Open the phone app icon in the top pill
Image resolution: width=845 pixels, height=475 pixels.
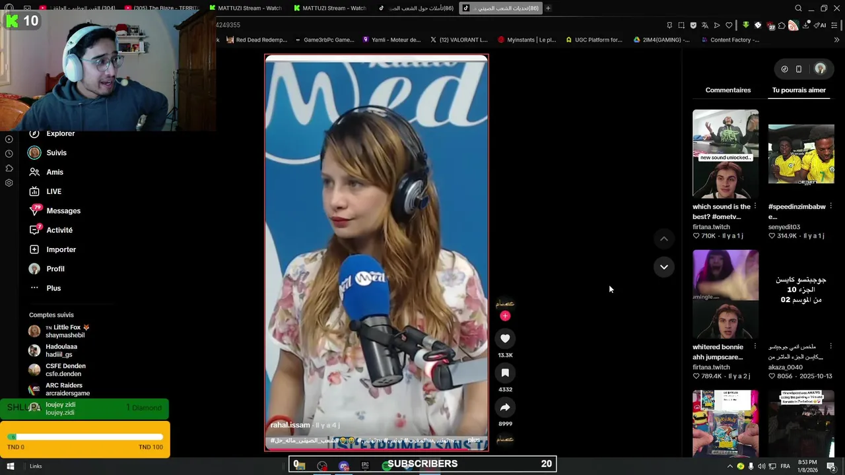[x=799, y=69]
